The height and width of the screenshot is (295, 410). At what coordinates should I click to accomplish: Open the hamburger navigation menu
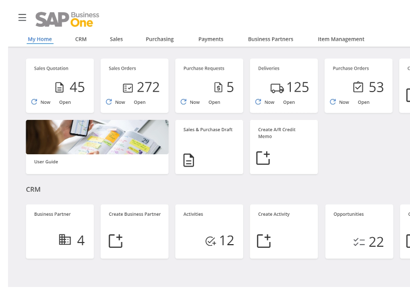coord(22,18)
